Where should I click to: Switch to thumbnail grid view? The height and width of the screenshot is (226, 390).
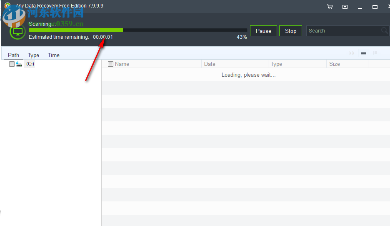352,53
